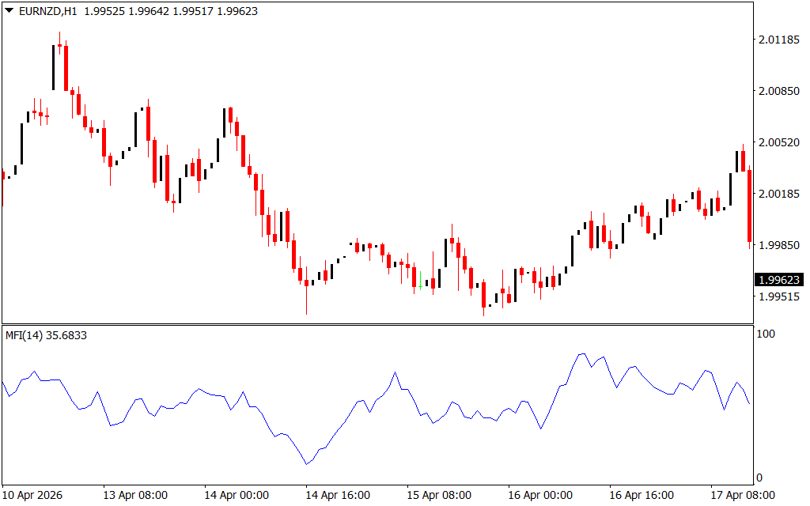Click the 2.01185 price scale label
This screenshot has height=506, width=810.
point(779,40)
